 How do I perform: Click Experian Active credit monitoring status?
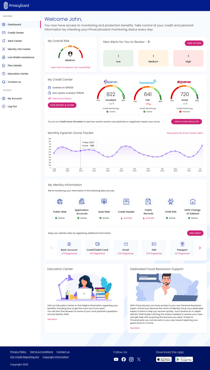point(111,112)
